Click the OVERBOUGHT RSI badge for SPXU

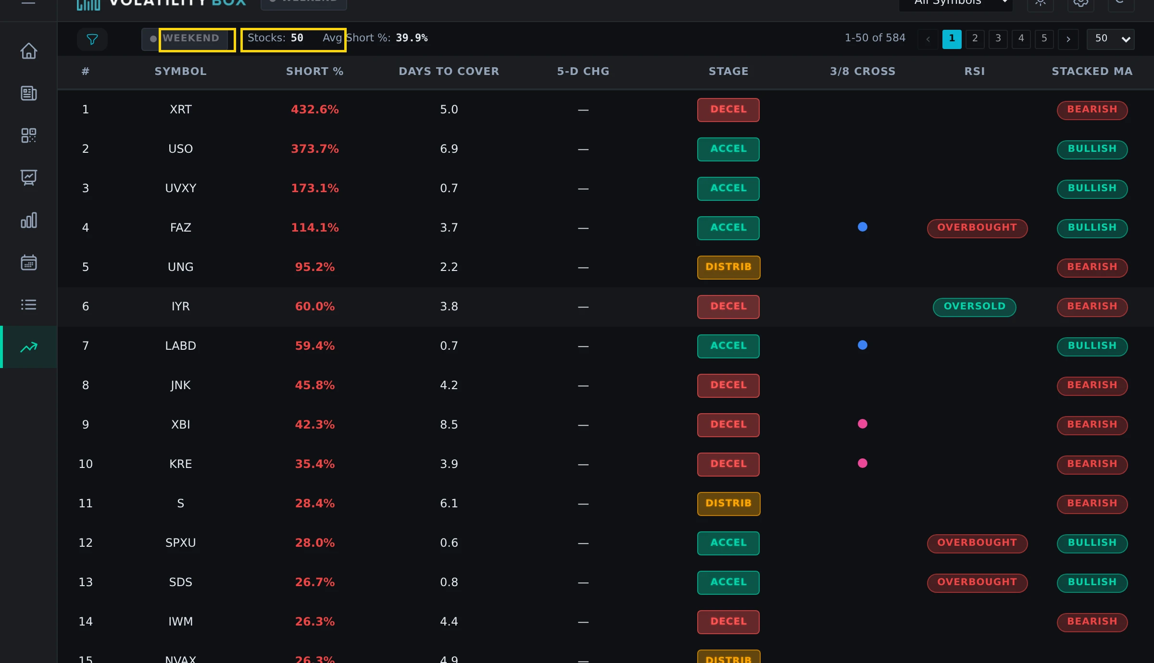point(977,543)
